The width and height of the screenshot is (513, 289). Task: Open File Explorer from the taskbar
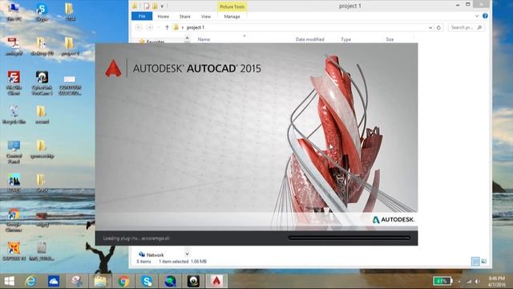[100, 281]
